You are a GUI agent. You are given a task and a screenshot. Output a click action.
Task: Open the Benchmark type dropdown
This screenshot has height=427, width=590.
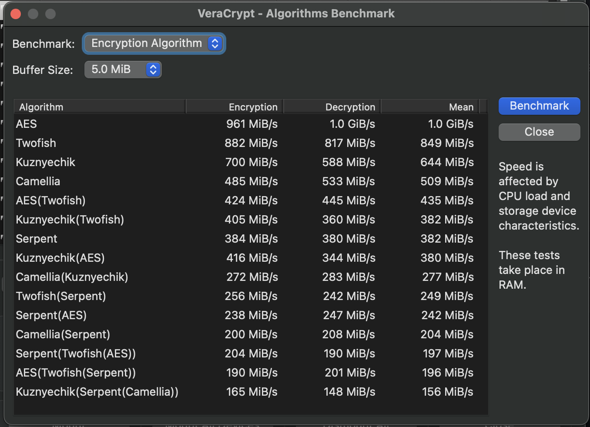154,43
